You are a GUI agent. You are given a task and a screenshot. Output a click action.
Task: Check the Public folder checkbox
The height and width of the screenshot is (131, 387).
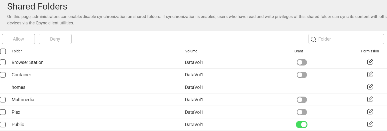coord(3,125)
